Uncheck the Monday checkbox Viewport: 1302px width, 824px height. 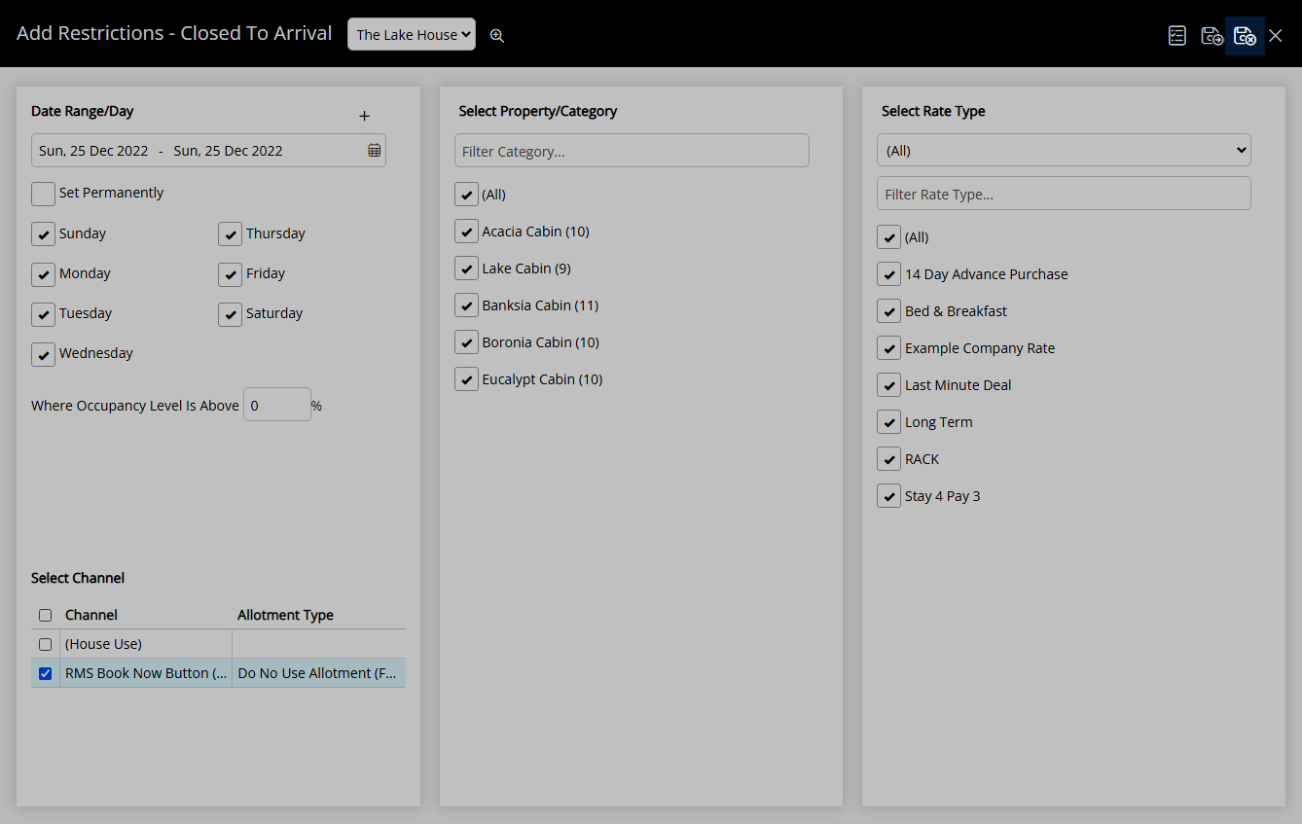coord(43,274)
